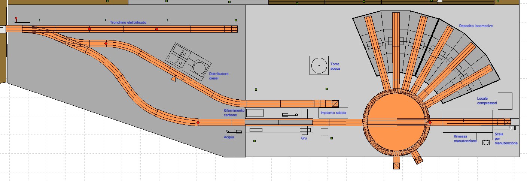Select the buffer stop at far right track end
Viewport: 527px width, 181px height.
507,121
